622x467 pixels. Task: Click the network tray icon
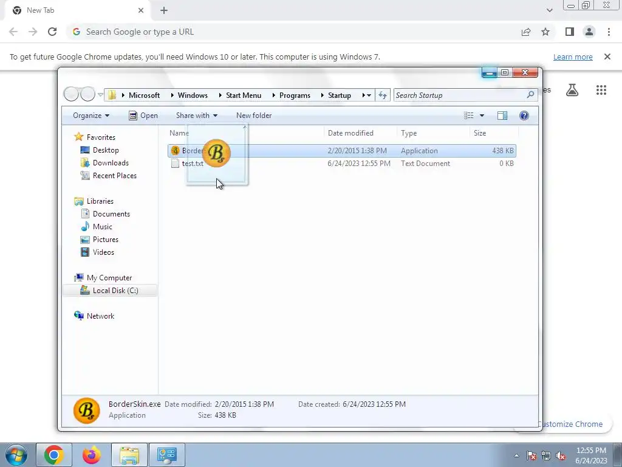click(x=546, y=455)
